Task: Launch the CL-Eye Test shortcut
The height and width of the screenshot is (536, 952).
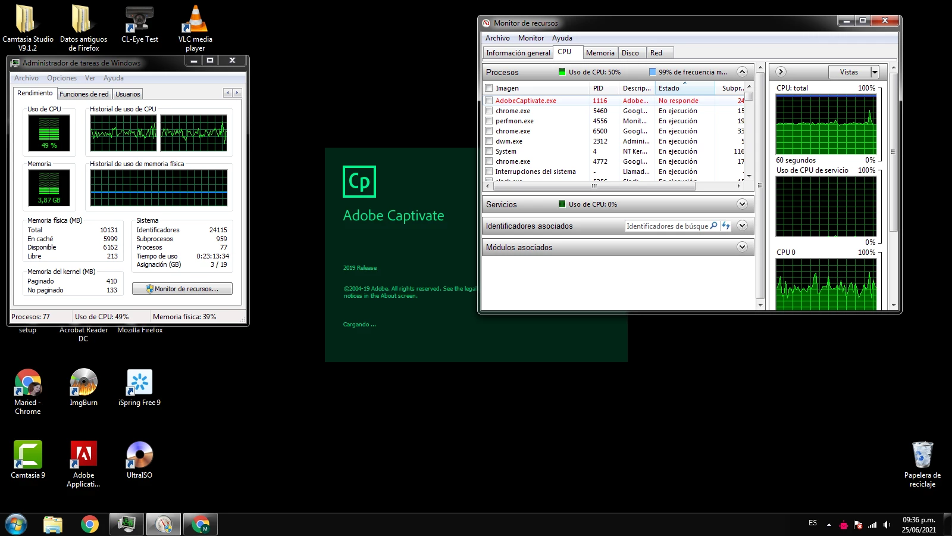Action: (140, 24)
